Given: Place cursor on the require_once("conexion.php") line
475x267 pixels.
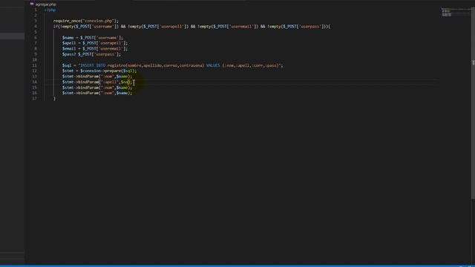Looking at the screenshot, I should (86, 21).
